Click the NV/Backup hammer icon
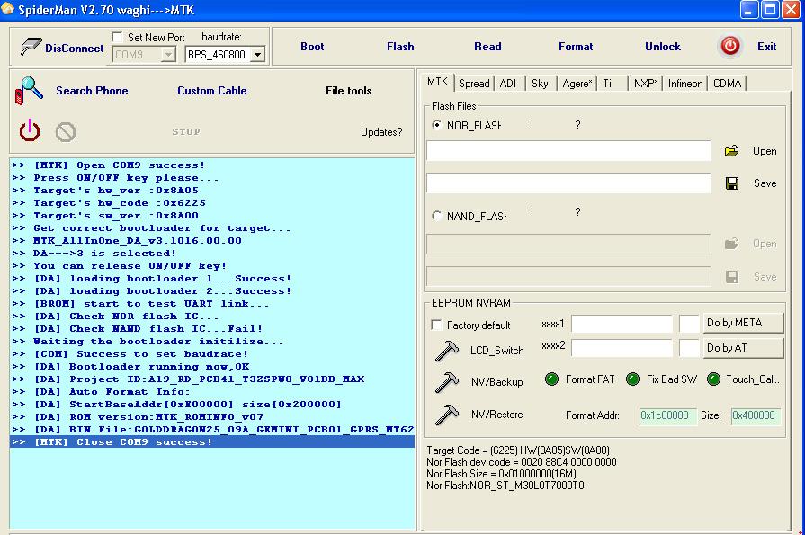This screenshot has height=535, width=805. point(447,382)
